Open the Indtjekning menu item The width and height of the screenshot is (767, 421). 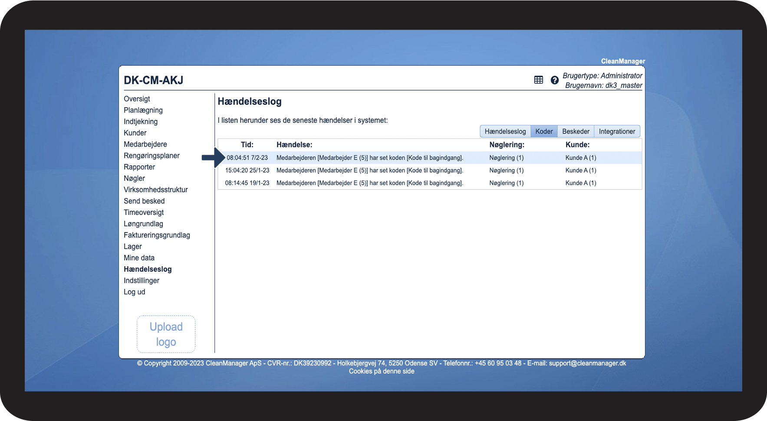coord(141,121)
